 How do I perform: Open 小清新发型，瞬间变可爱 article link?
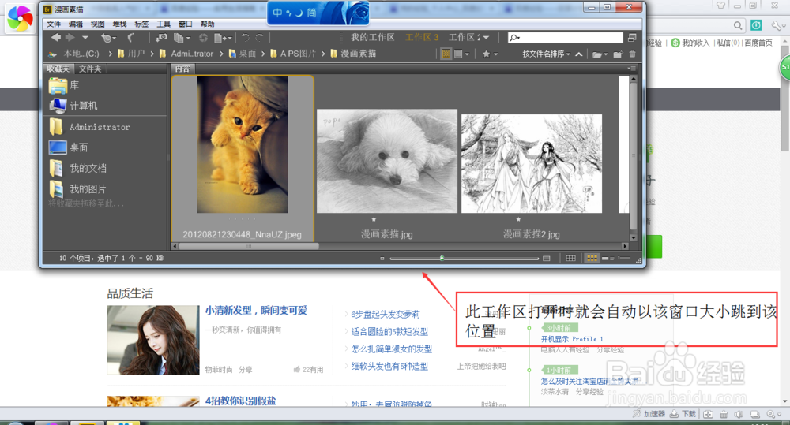[256, 311]
